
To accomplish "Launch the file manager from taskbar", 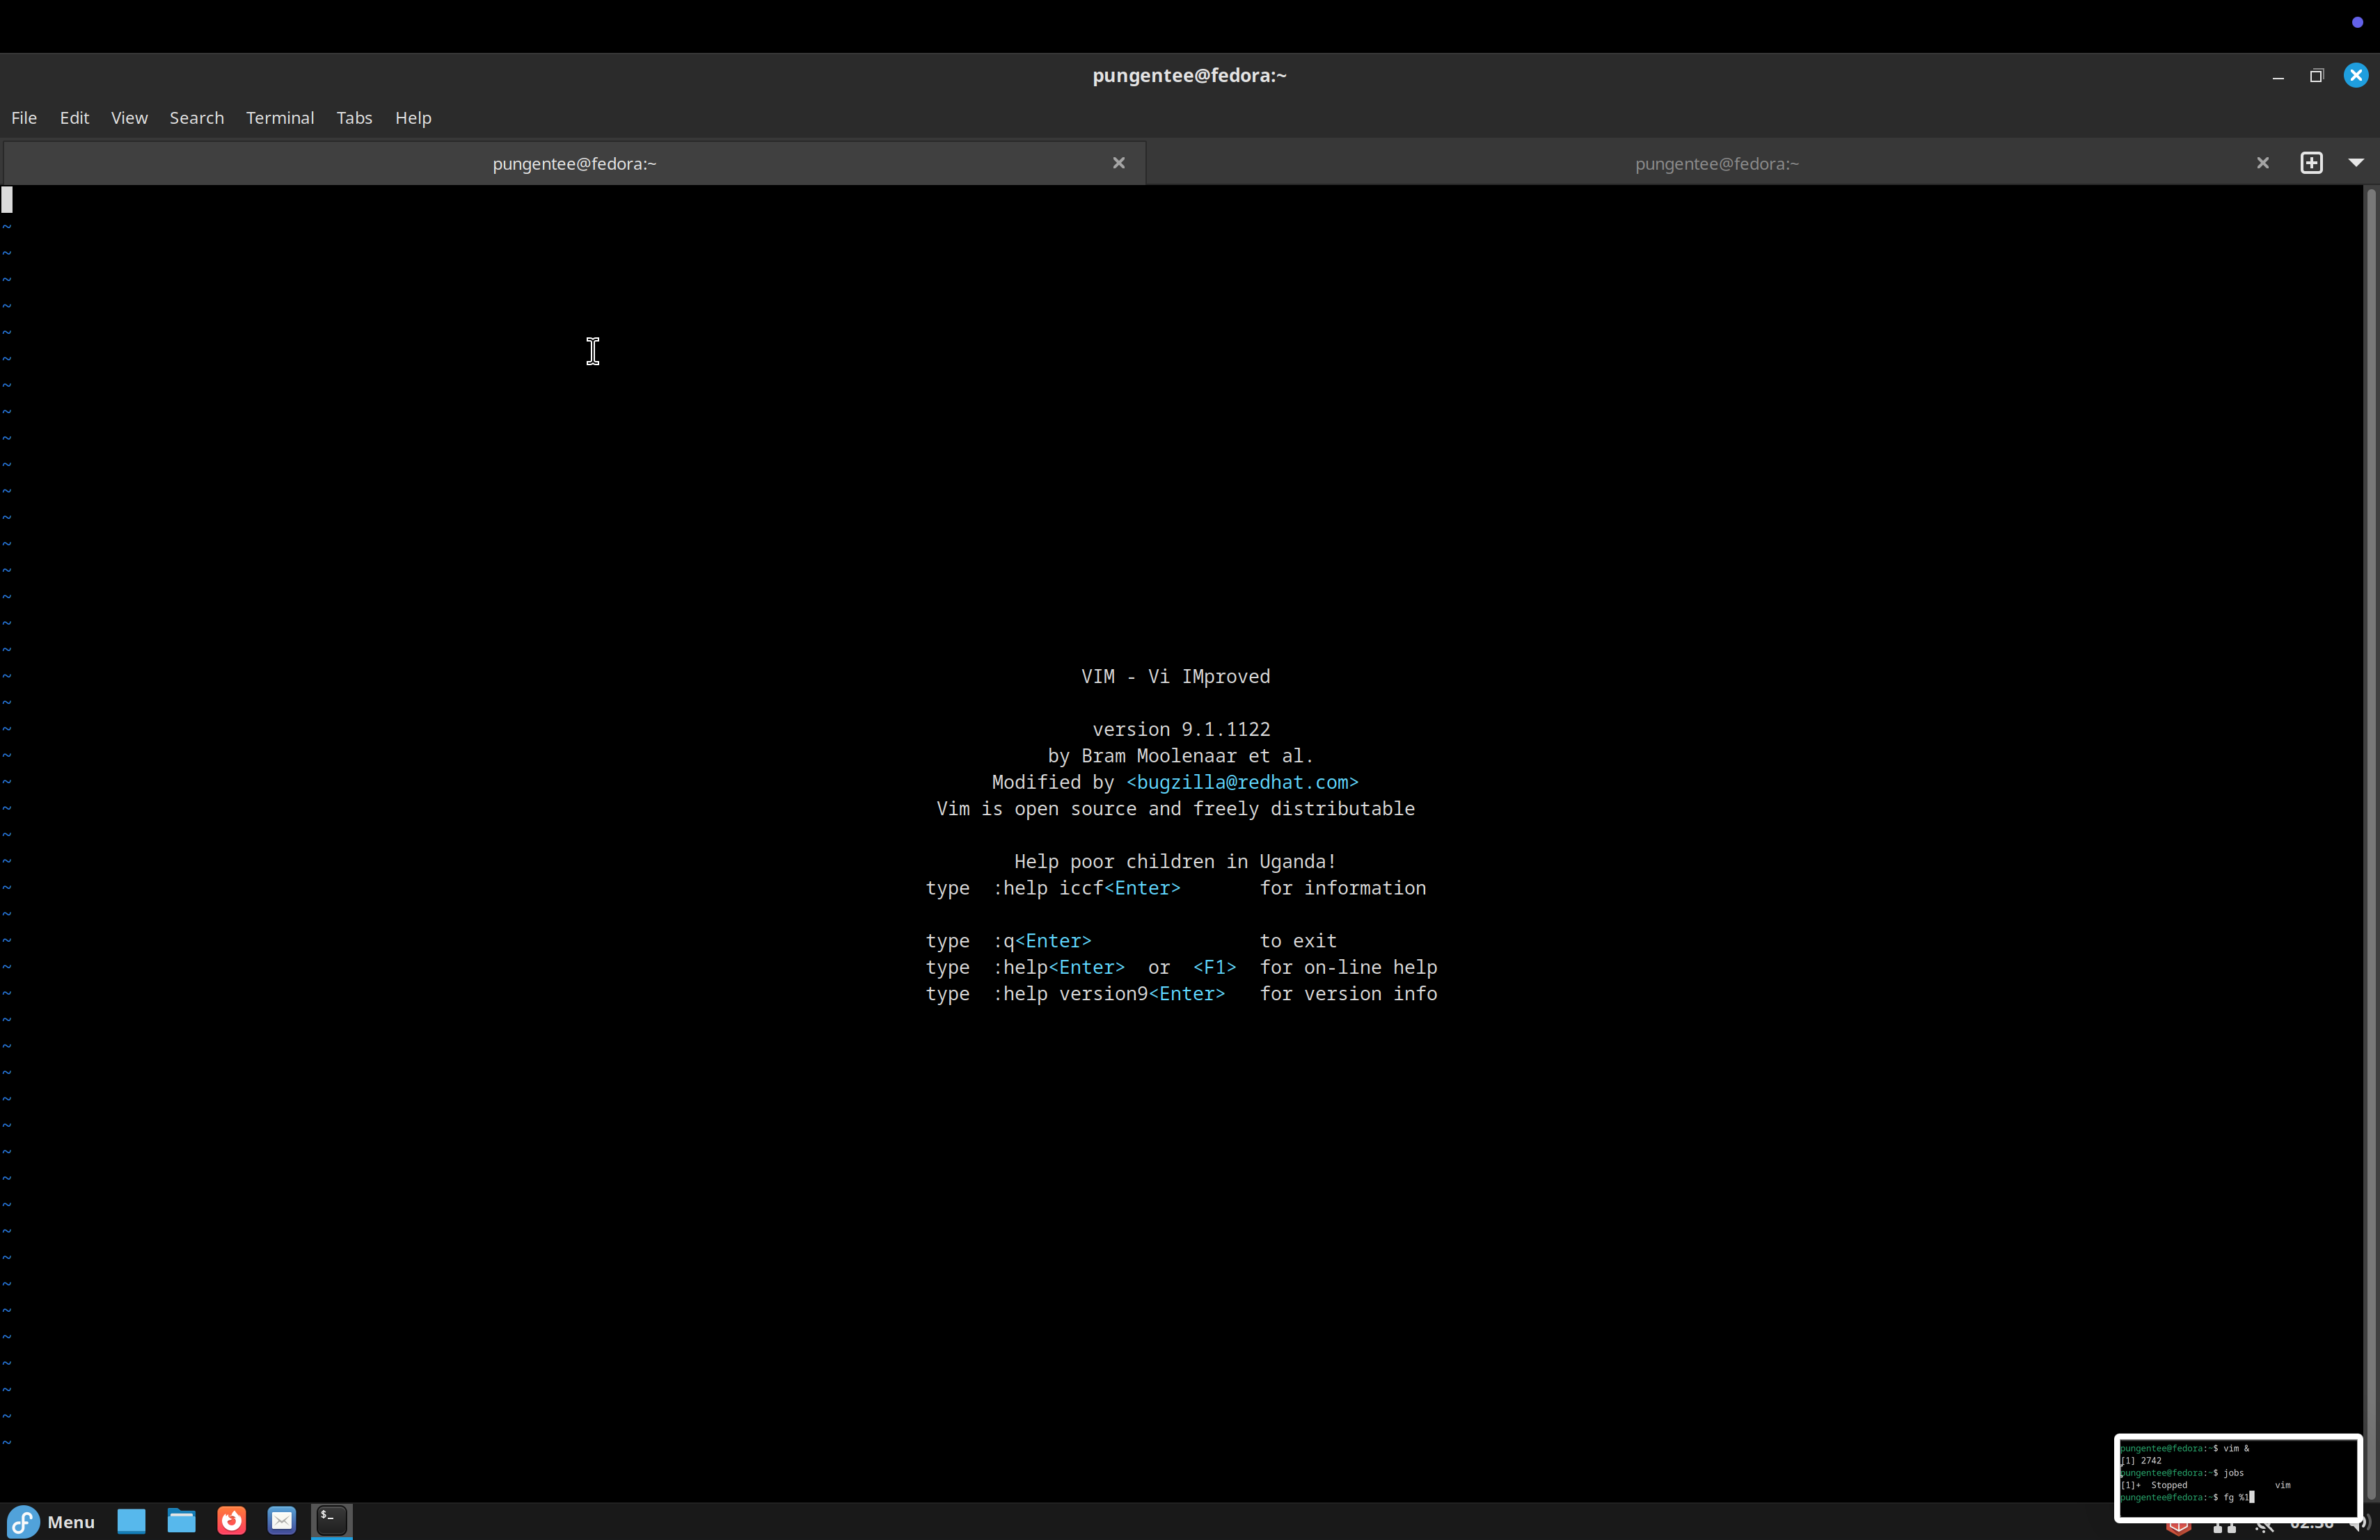I will pyautogui.click(x=181, y=1521).
